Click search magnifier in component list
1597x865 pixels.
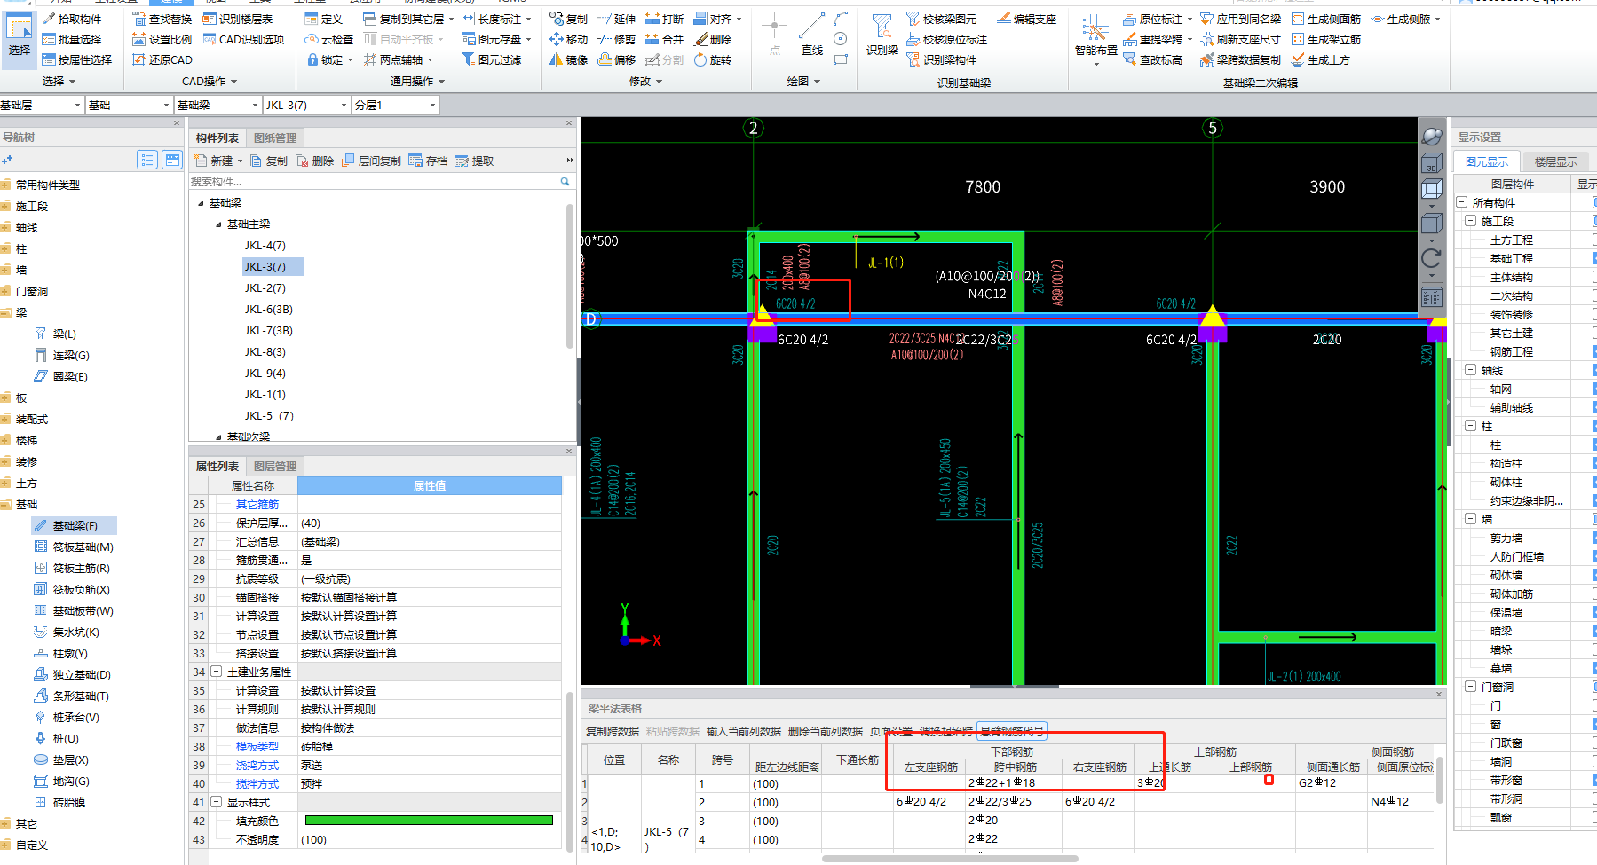click(565, 181)
